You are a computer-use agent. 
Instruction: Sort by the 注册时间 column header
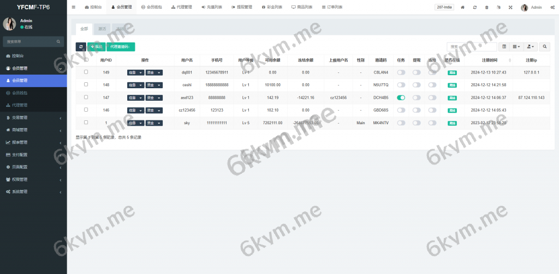[x=489, y=60]
